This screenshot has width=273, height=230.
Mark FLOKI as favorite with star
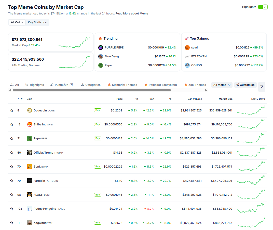[x=12, y=195]
